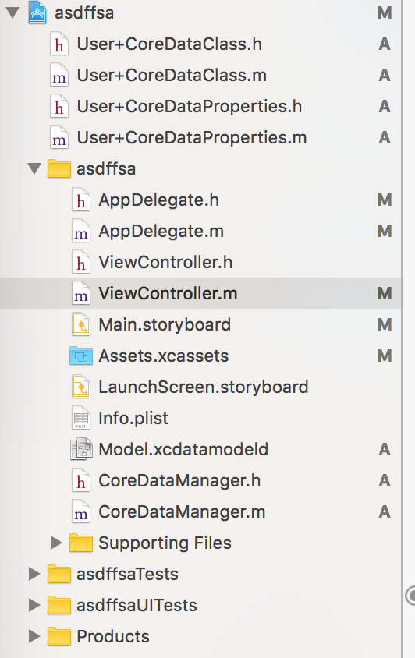
Task: Expand the Supporting Files folder
Action: coord(56,543)
